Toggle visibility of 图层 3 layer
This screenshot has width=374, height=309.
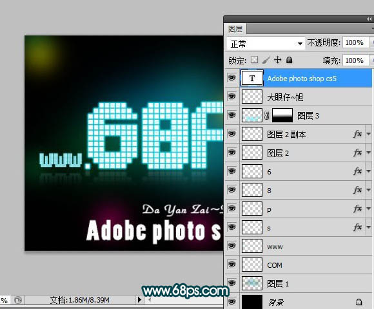(232, 115)
